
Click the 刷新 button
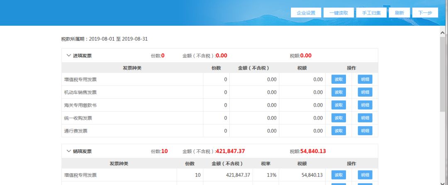[x=399, y=13]
